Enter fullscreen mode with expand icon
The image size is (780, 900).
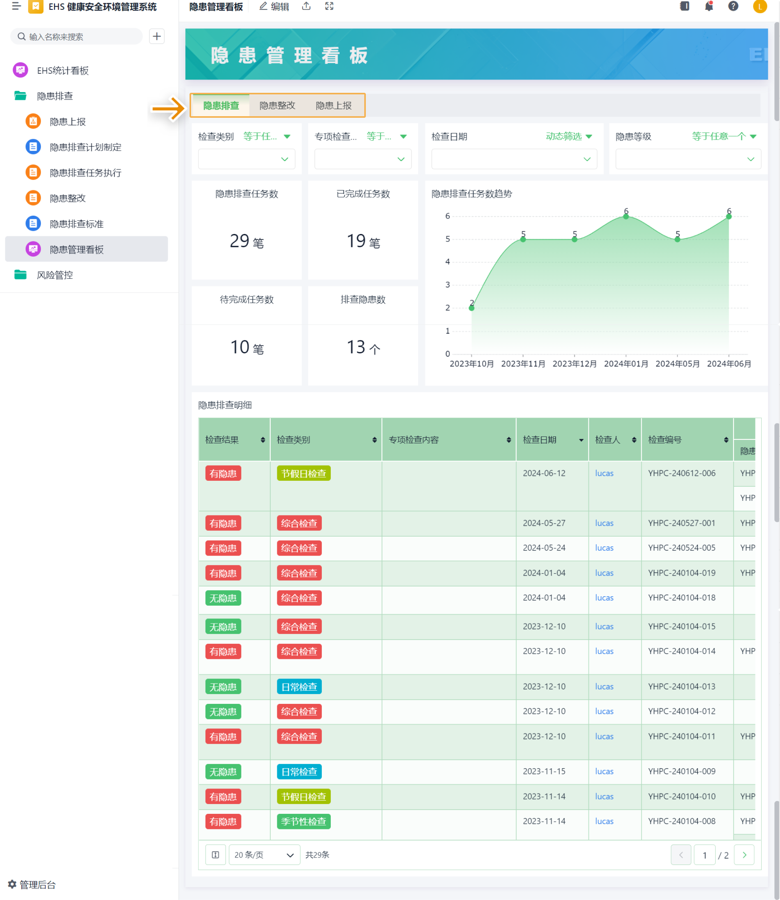(329, 6)
